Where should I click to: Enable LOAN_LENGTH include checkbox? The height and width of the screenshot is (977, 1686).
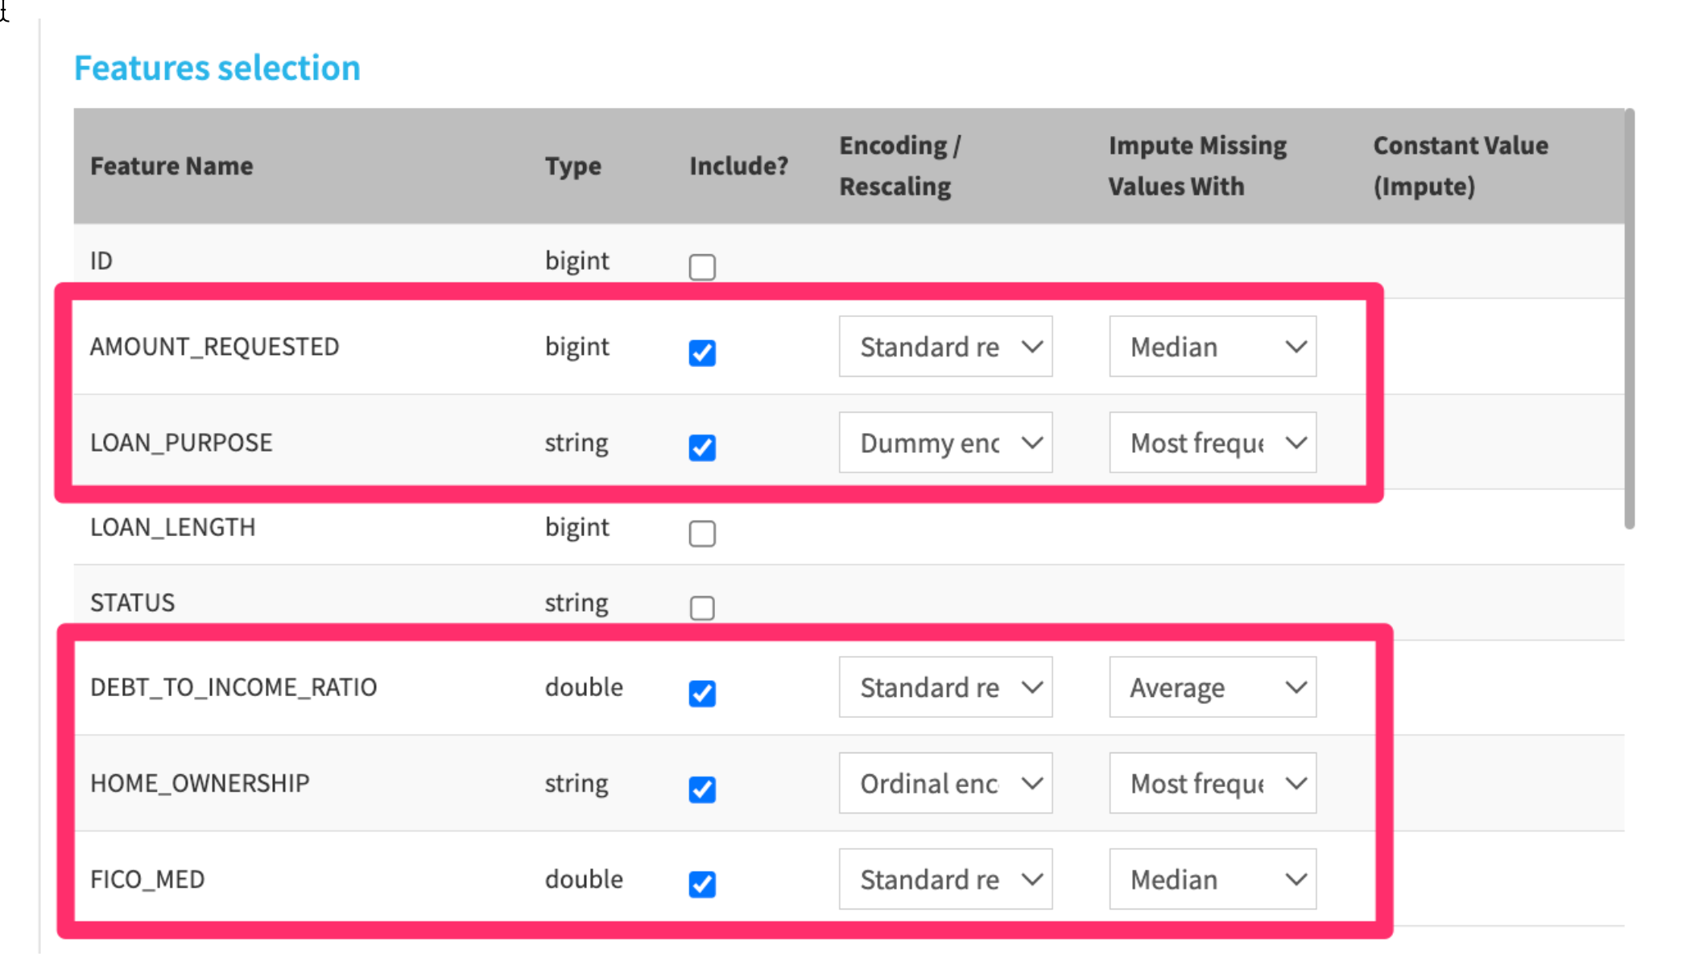(702, 533)
